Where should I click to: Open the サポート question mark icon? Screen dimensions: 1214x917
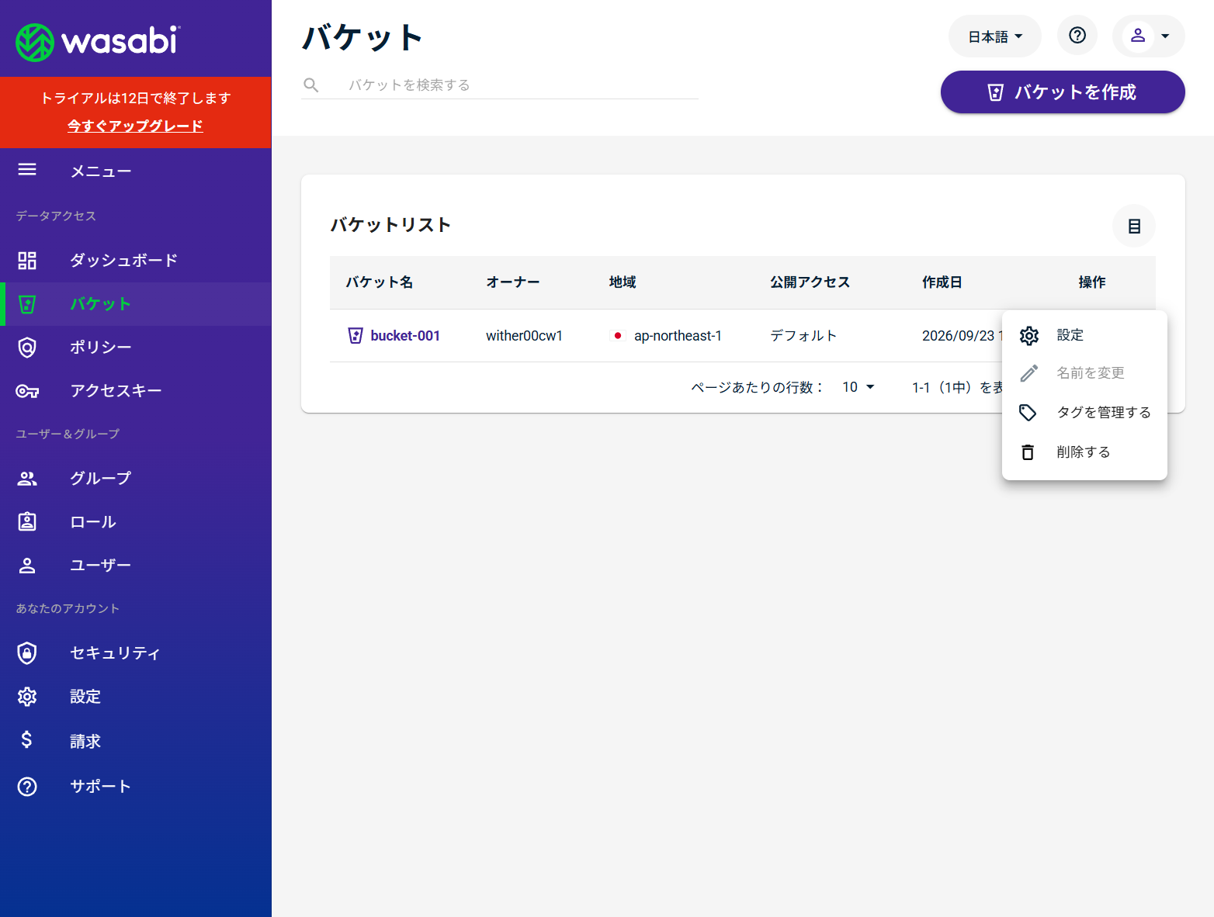click(x=27, y=787)
